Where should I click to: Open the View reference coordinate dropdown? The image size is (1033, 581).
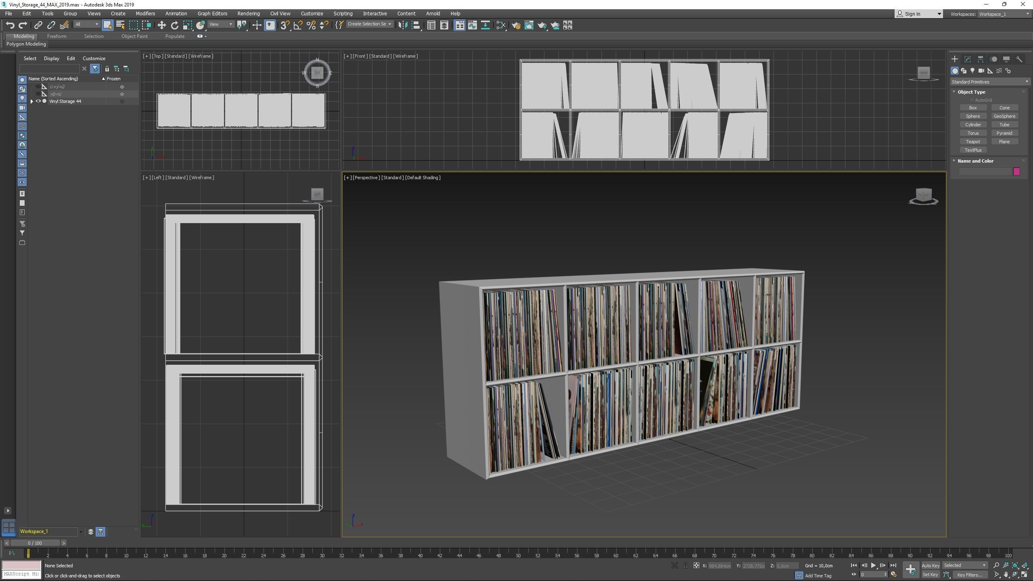[x=221, y=24]
